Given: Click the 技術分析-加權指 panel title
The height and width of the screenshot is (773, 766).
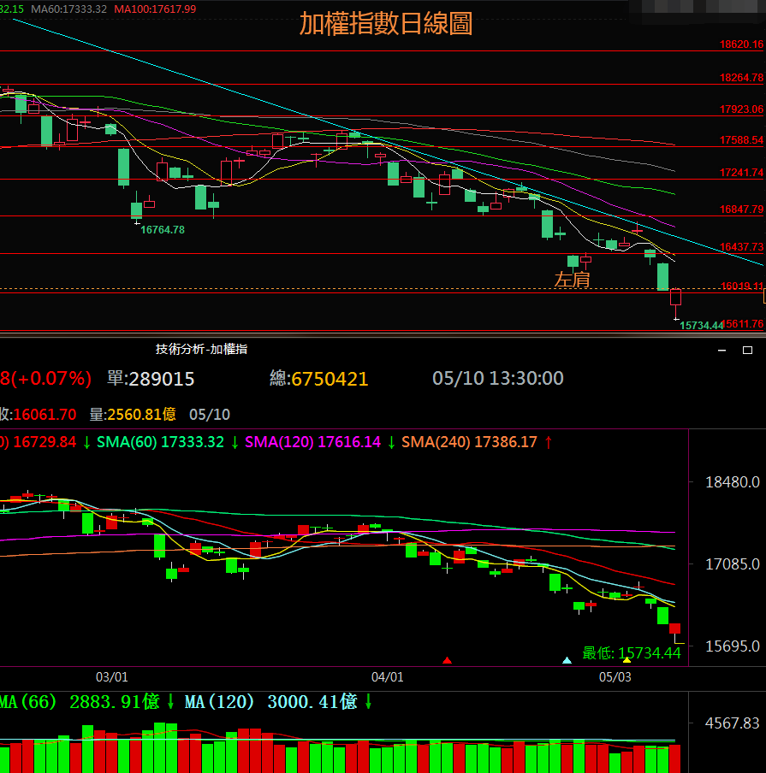Looking at the screenshot, I should click(201, 349).
